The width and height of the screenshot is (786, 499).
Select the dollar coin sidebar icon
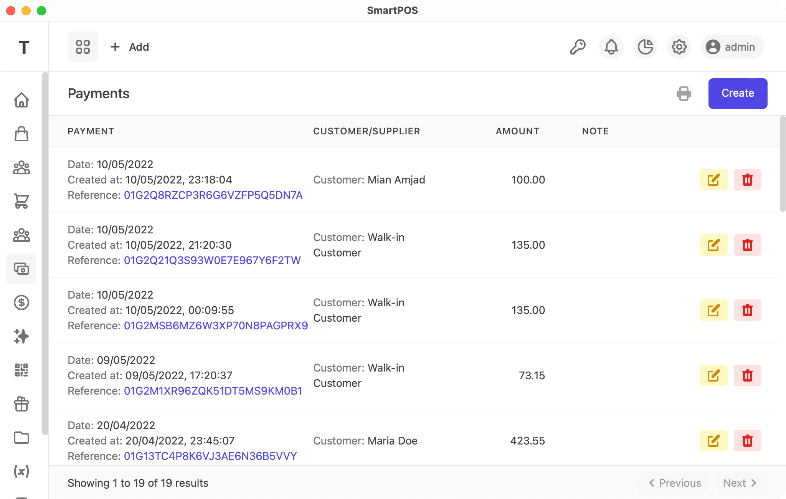(21, 302)
